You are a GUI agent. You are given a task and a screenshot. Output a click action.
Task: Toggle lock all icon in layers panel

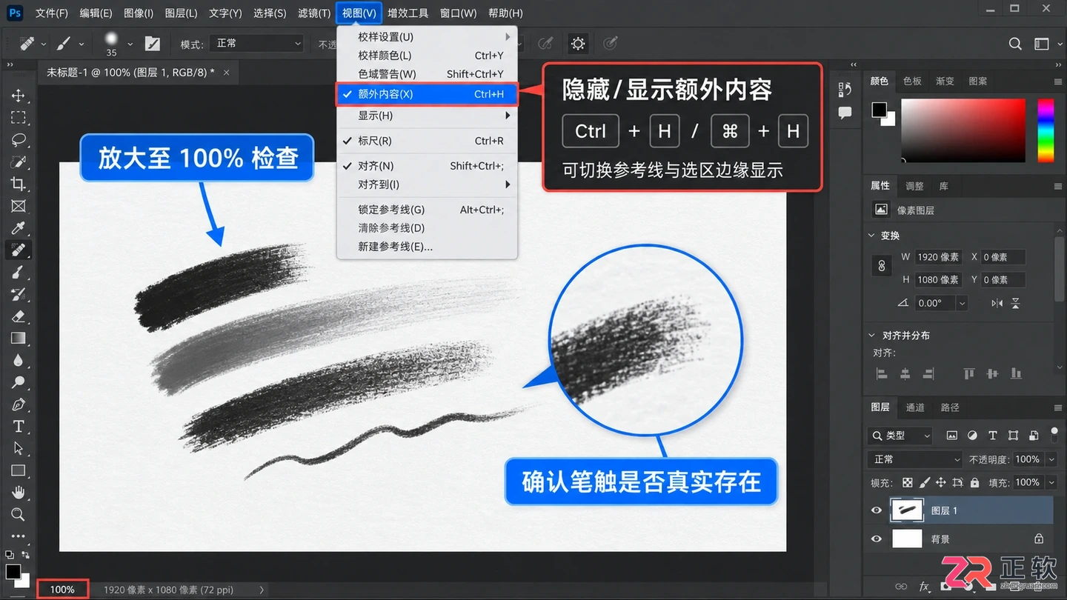[x=974, y=482]
